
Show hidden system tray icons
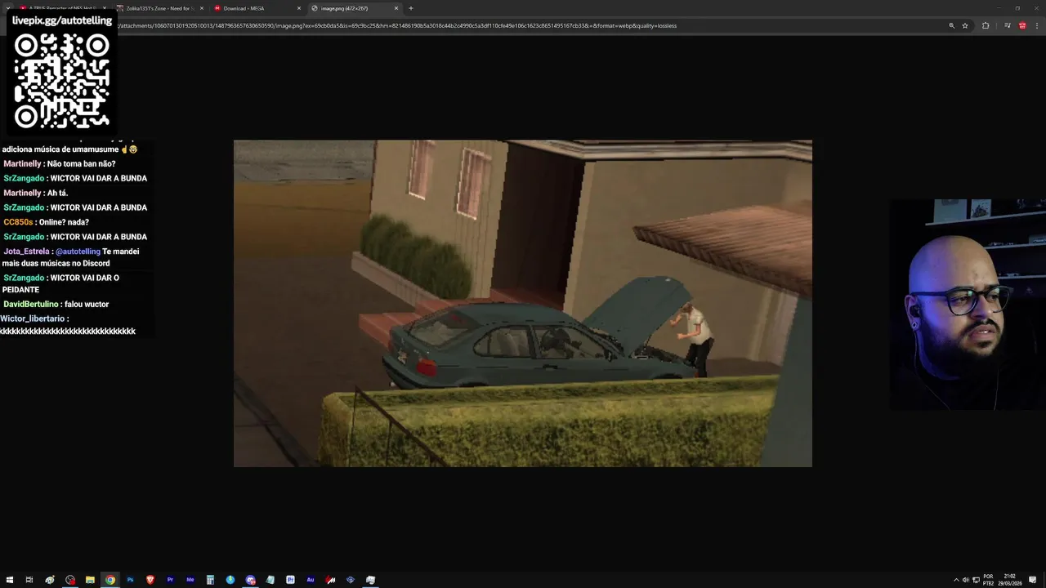956,580
